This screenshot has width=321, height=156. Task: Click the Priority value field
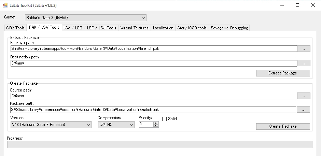click(x=146, y=124)
